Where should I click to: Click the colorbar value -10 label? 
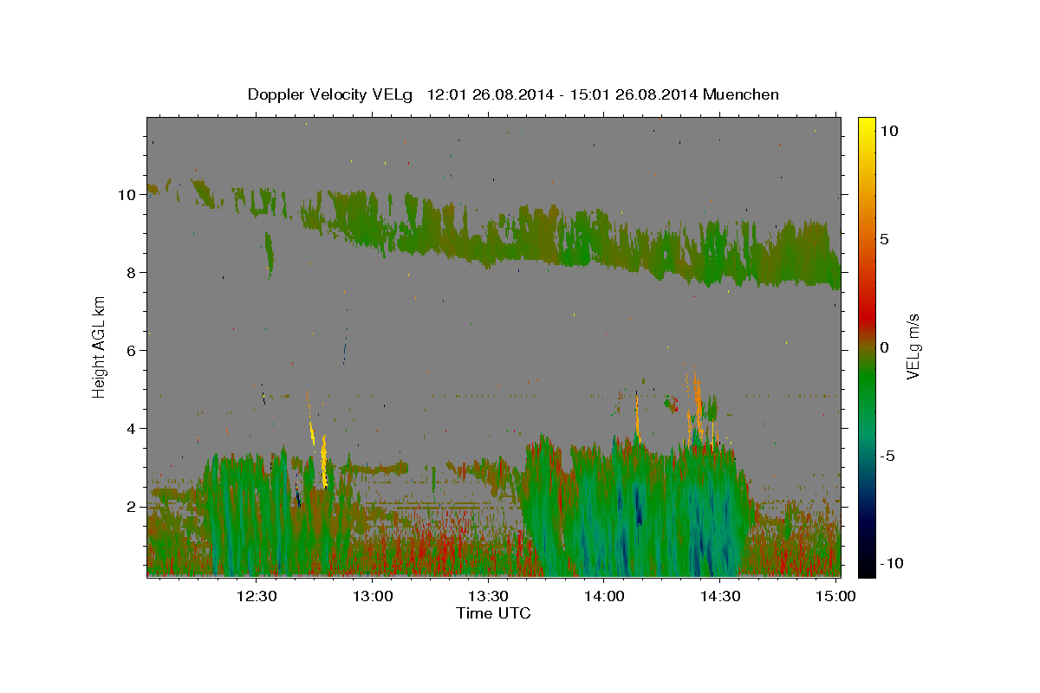[x=891, y=563]
